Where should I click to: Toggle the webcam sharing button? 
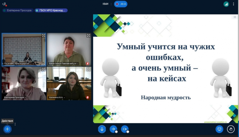coord(125,129)
